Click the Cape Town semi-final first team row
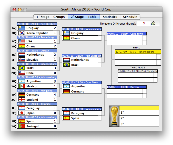Screen dimensions: 173x145 127,38
